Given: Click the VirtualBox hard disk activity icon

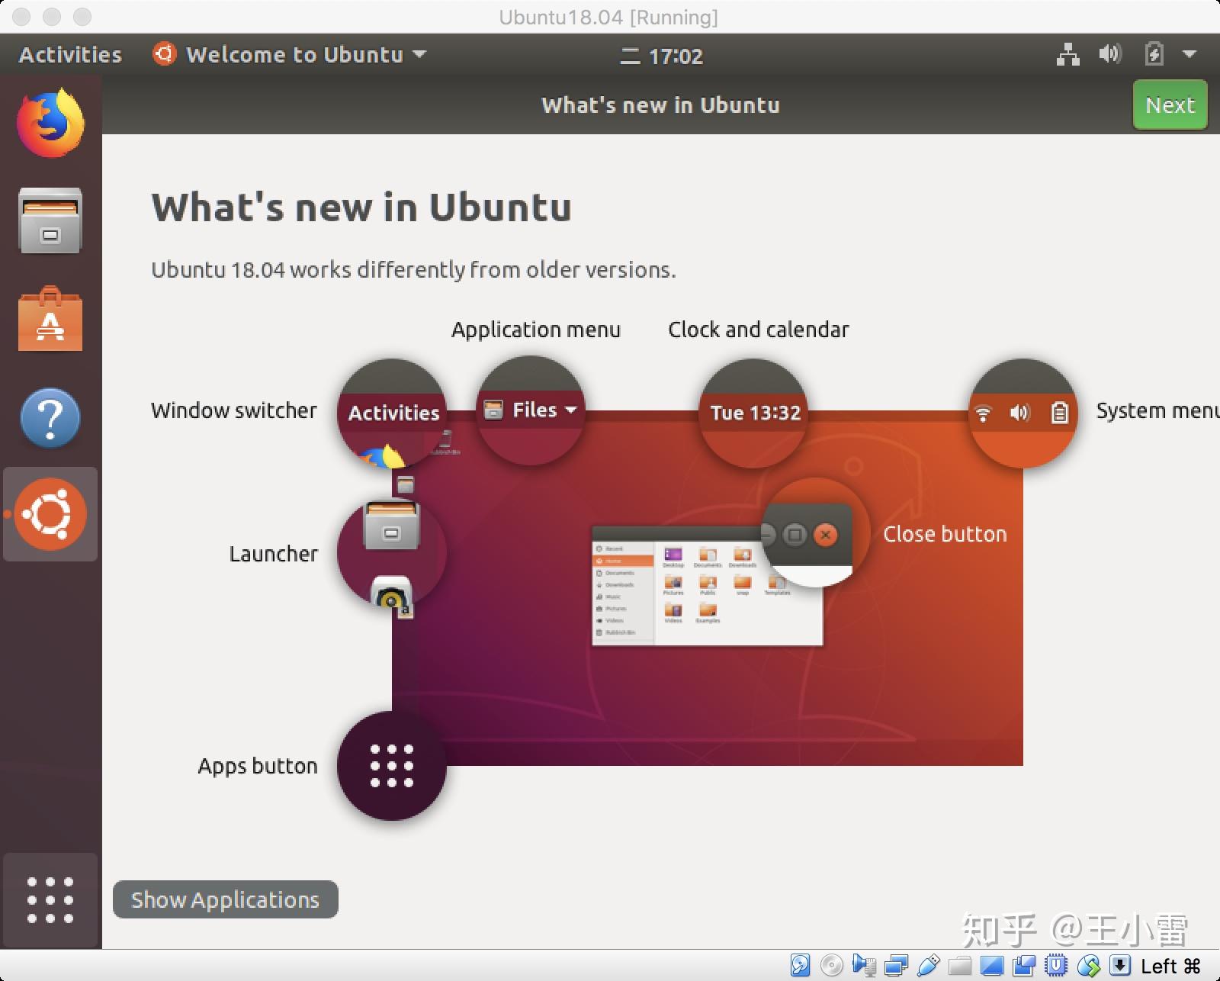Looking at the screenshot, I should click(x=800, y=965).
